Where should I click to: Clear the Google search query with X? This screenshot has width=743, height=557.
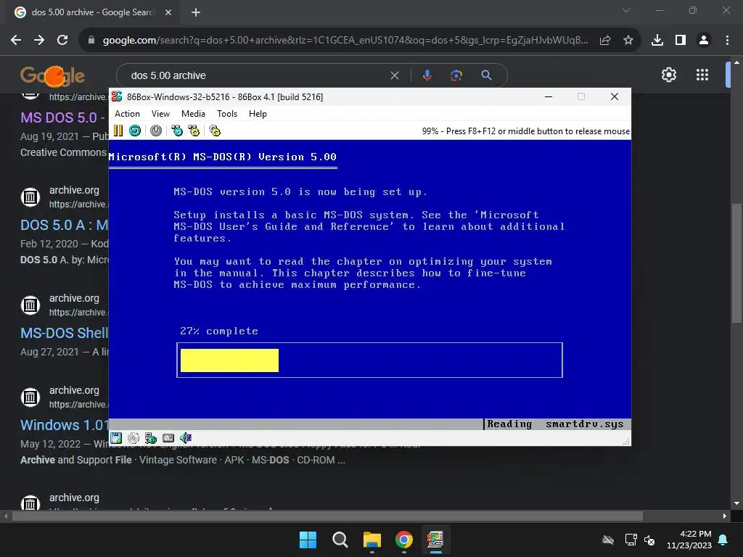395,75
